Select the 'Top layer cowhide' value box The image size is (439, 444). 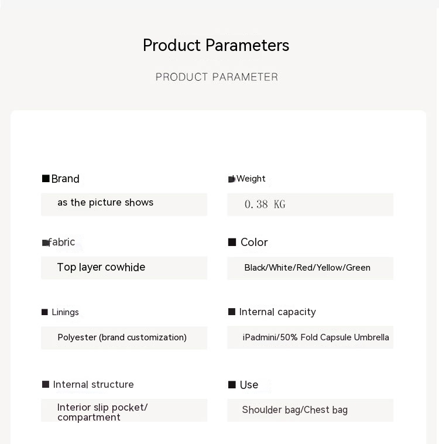tap(124, 268)
